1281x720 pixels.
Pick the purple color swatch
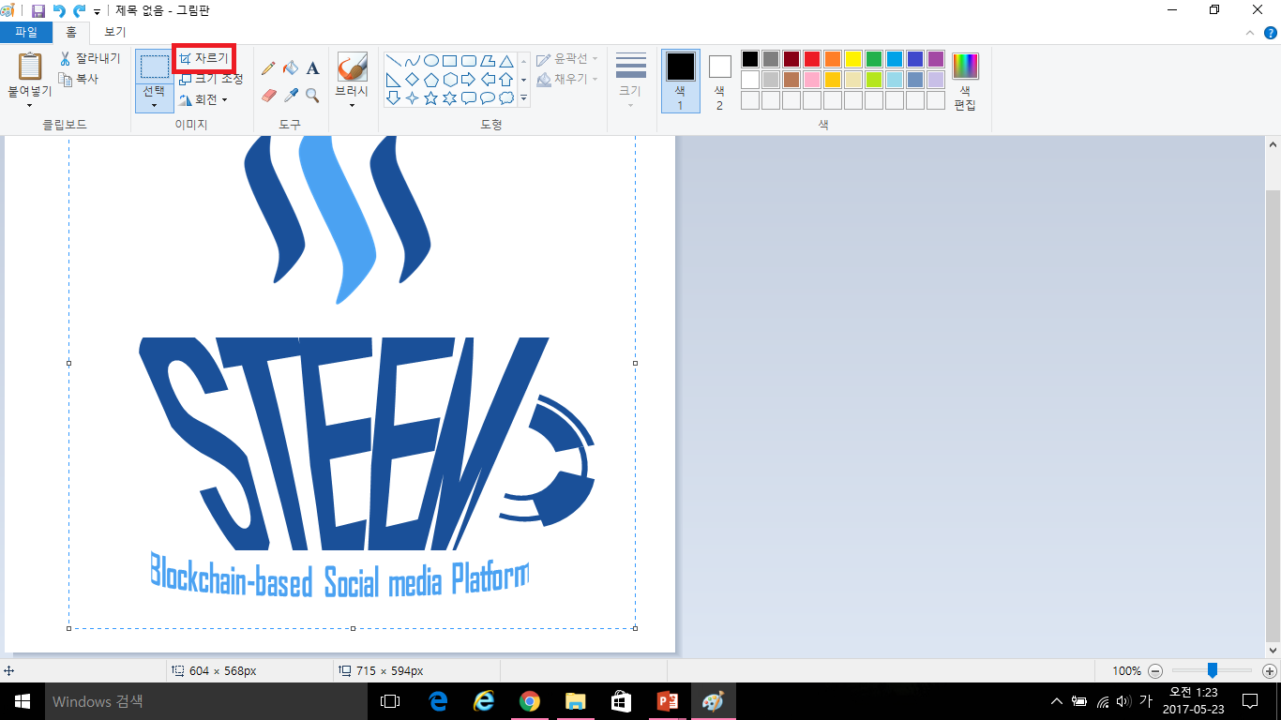pyautogui.click(x=936, y=59)
